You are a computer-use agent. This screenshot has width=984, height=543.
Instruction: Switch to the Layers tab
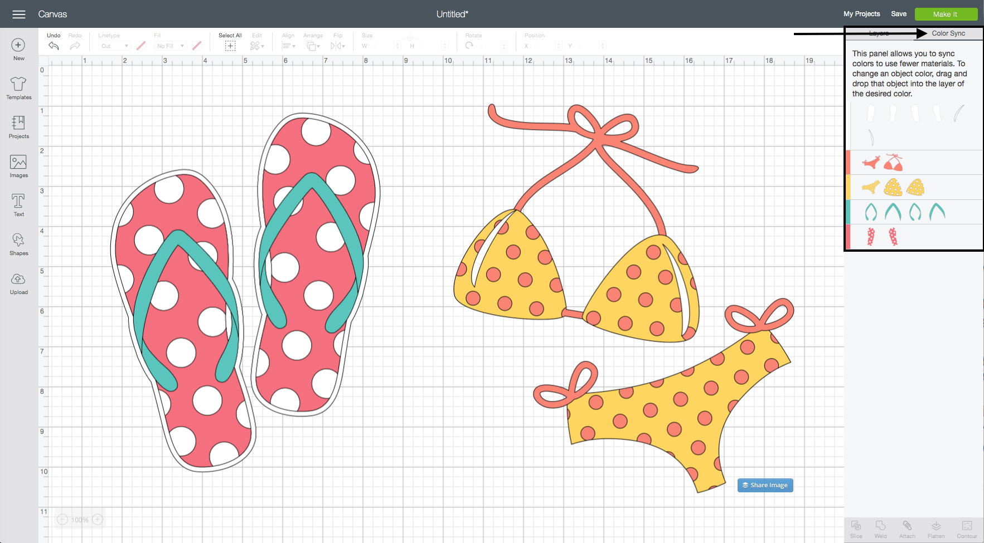[x=879, y=33]
